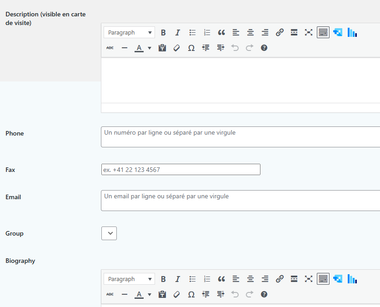Click the Email text area
This screenshot has width=380, height=307.
[240, 201]
